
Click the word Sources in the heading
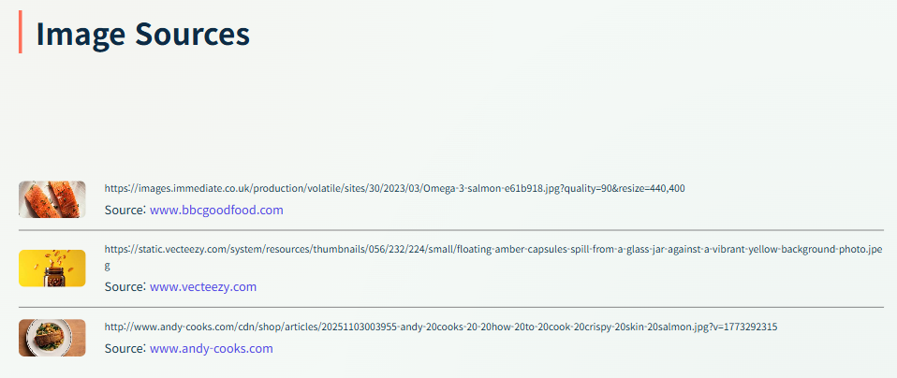[192, 35]
